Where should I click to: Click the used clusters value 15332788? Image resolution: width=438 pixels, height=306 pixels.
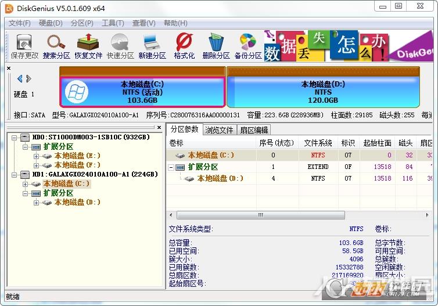pos(350,267)
